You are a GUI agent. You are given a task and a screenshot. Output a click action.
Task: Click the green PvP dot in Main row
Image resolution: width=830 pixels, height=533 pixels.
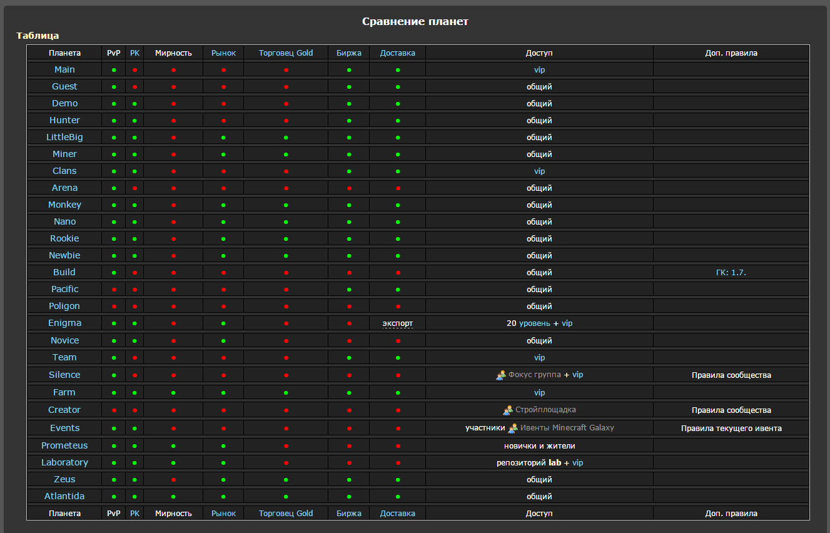(x=114, y=70)
